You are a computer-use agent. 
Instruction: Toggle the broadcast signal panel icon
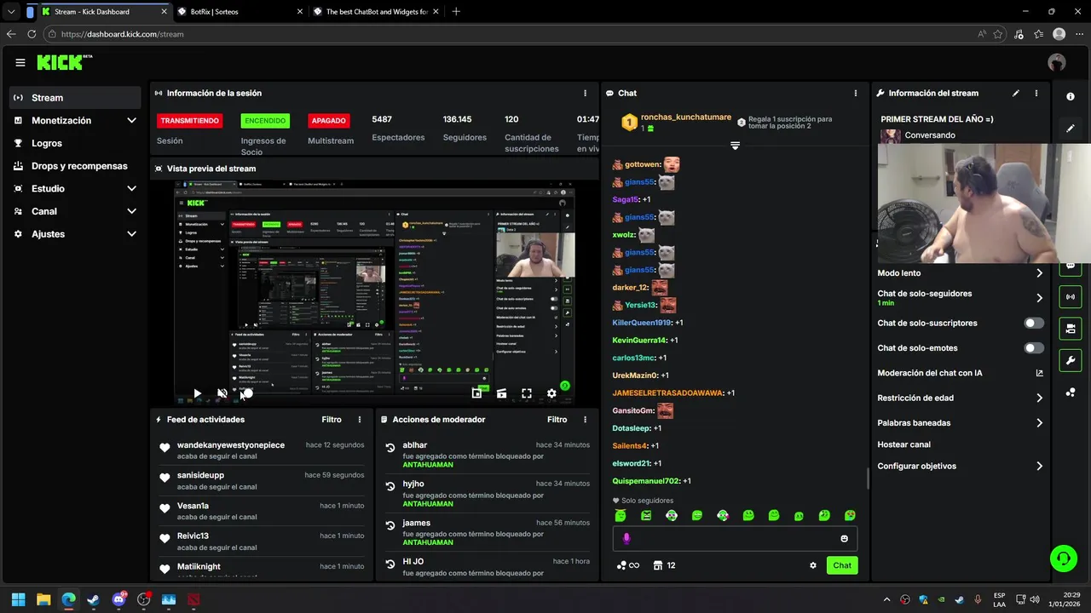1071,297
